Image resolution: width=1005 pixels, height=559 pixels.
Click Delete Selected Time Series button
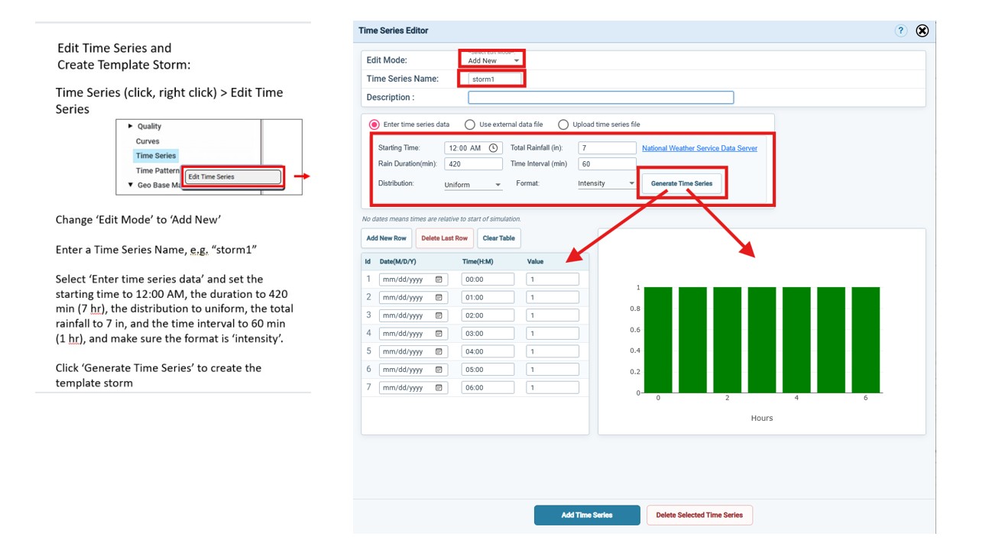coord(699,515)
